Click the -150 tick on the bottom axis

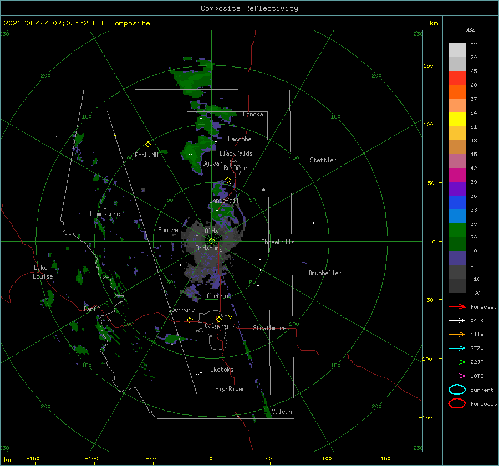(33, 458)
